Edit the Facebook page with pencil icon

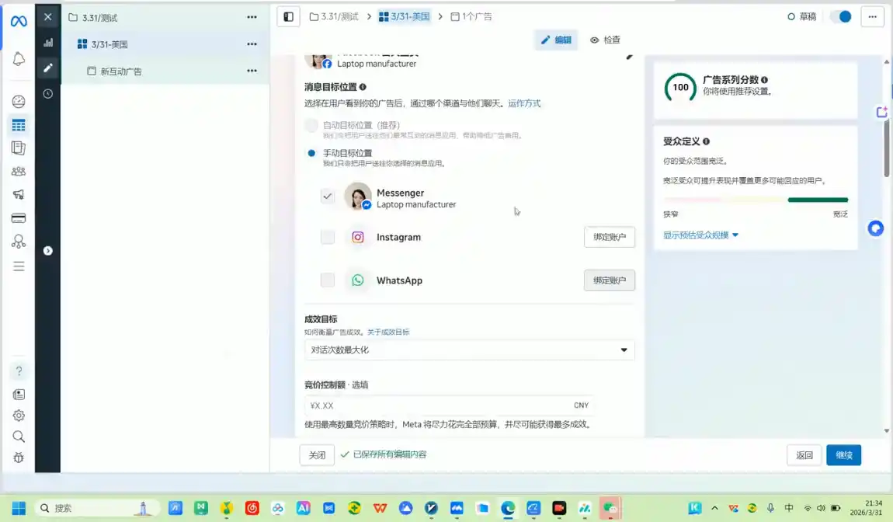click(629, 57)
